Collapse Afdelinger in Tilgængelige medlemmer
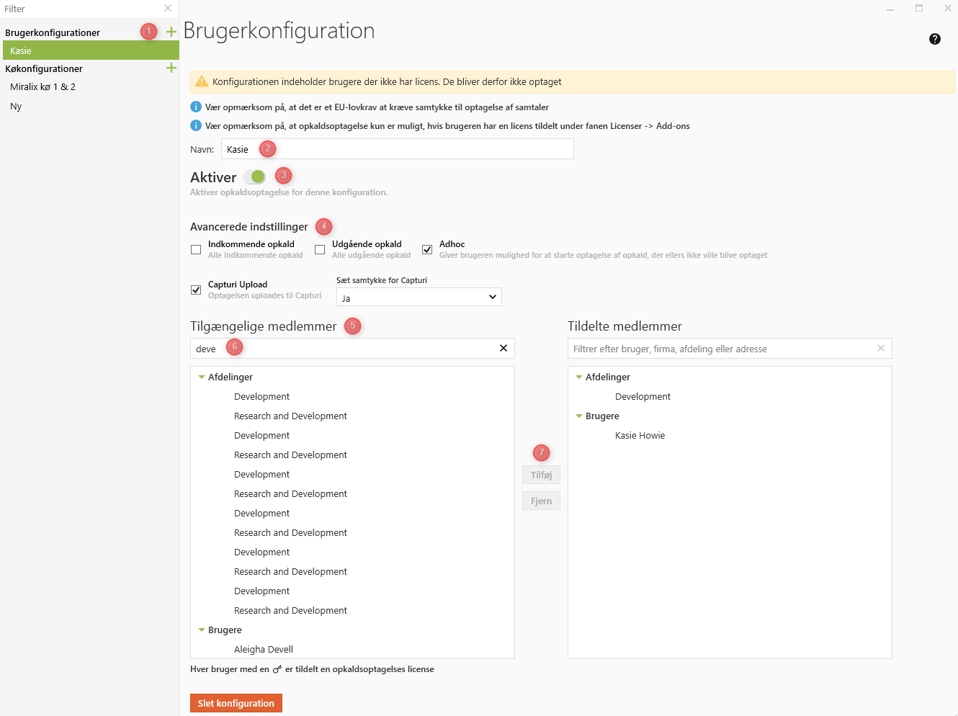The height and width of the screenshot is (716, 958). [x=202, y=377]
